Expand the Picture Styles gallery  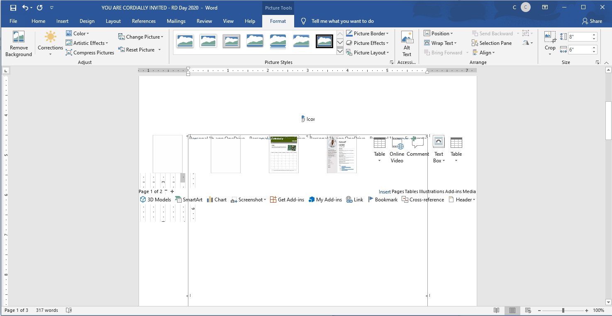coord(340,51)
